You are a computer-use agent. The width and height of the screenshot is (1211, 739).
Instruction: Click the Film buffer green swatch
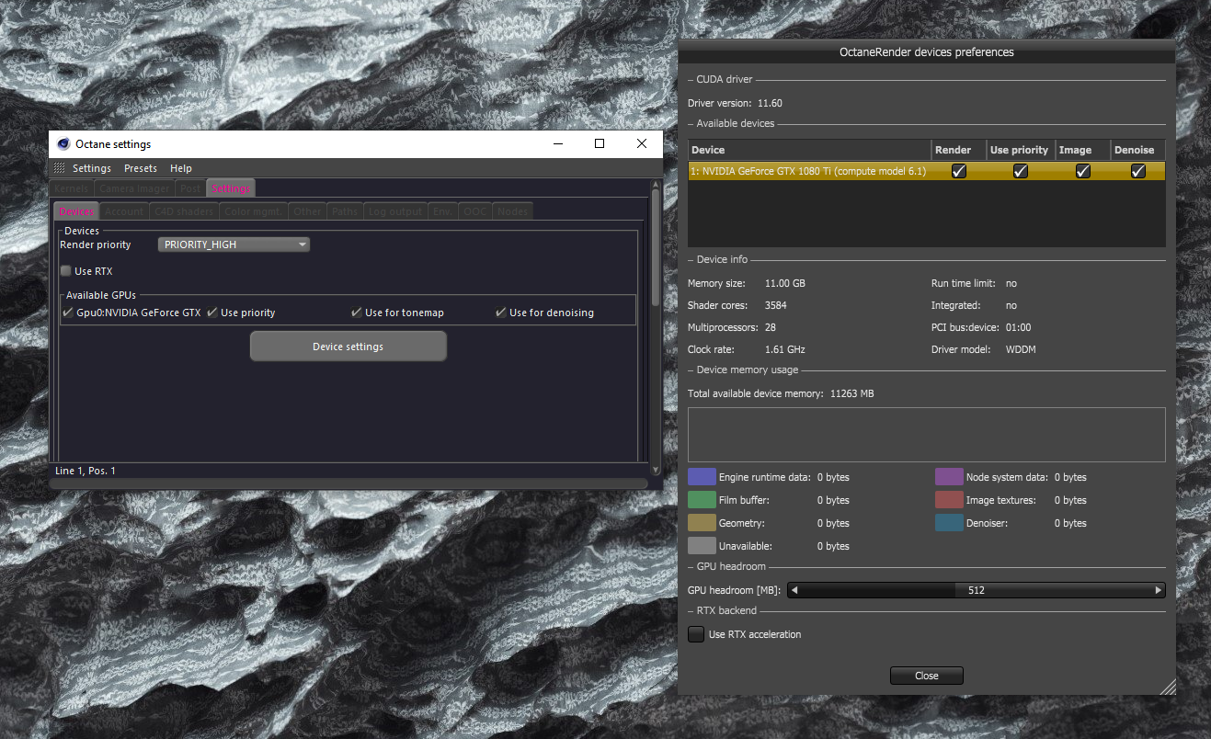tap(702, 500)
